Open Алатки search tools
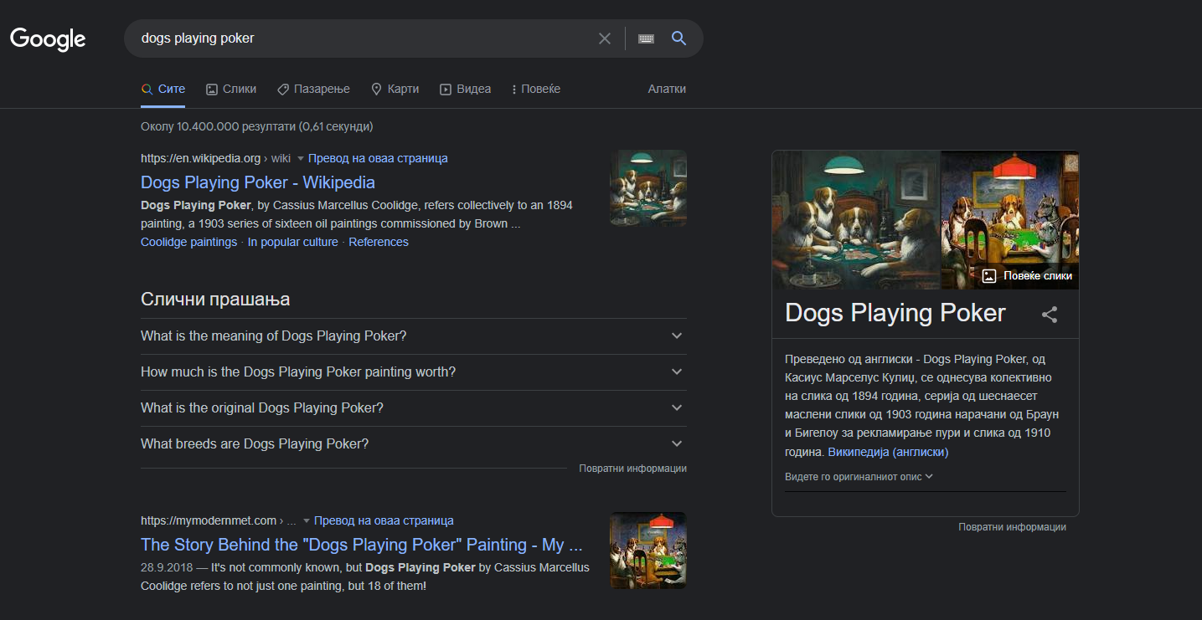1202x620 pixels. (667, 89)
